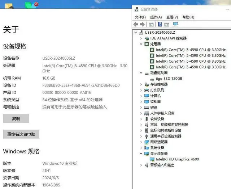Click the 2024/6/6 install date text

tap(51, 178)
